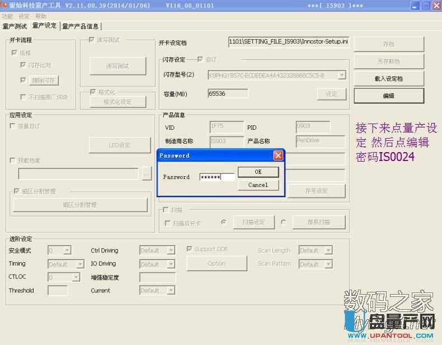The image size is (442, 345).
Task: Maximize the application window
Action: (425, 6)
